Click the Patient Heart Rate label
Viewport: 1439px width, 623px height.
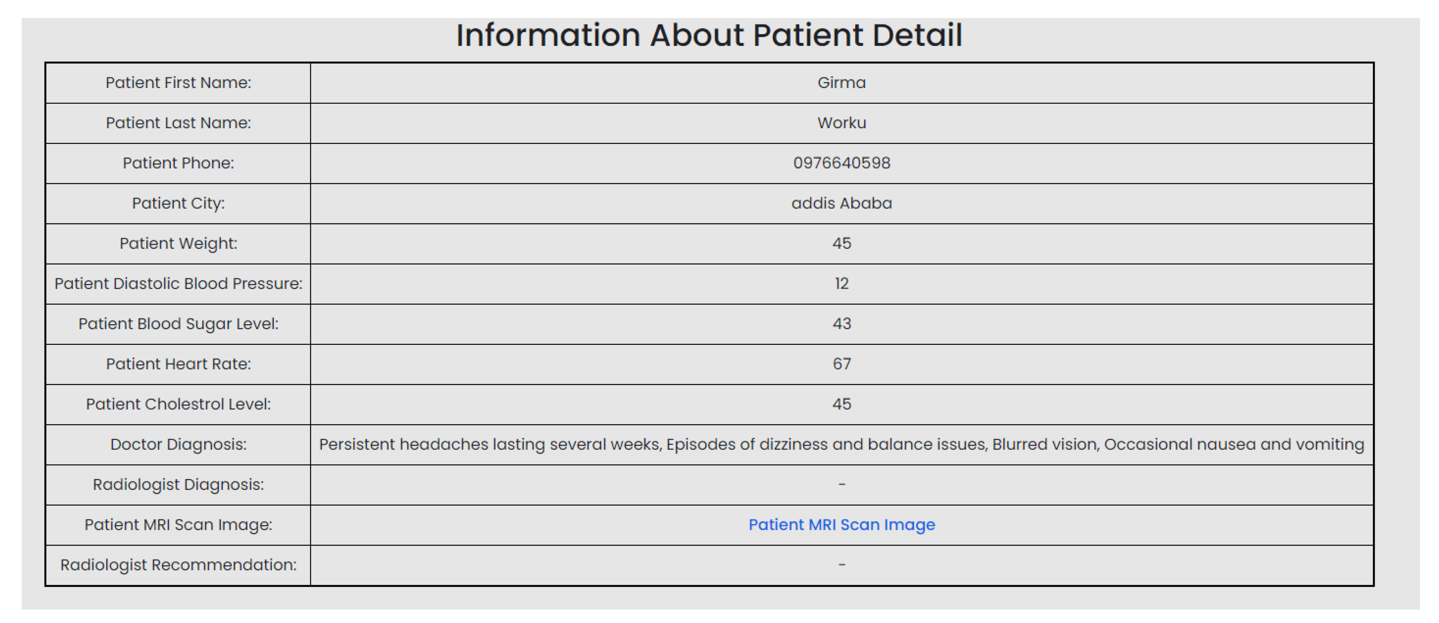[x=178, y=364]
